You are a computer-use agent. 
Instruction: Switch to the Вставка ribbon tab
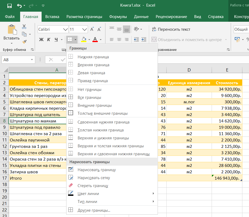52,17
